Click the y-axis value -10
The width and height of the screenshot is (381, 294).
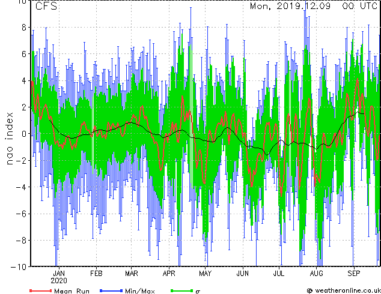(x=19, y=266)
